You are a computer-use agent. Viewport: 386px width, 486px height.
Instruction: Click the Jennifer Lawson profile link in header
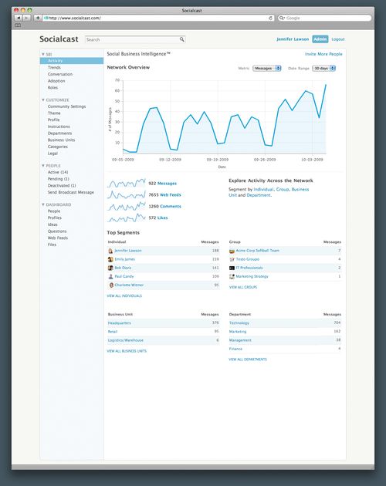(x=293, y=39)
